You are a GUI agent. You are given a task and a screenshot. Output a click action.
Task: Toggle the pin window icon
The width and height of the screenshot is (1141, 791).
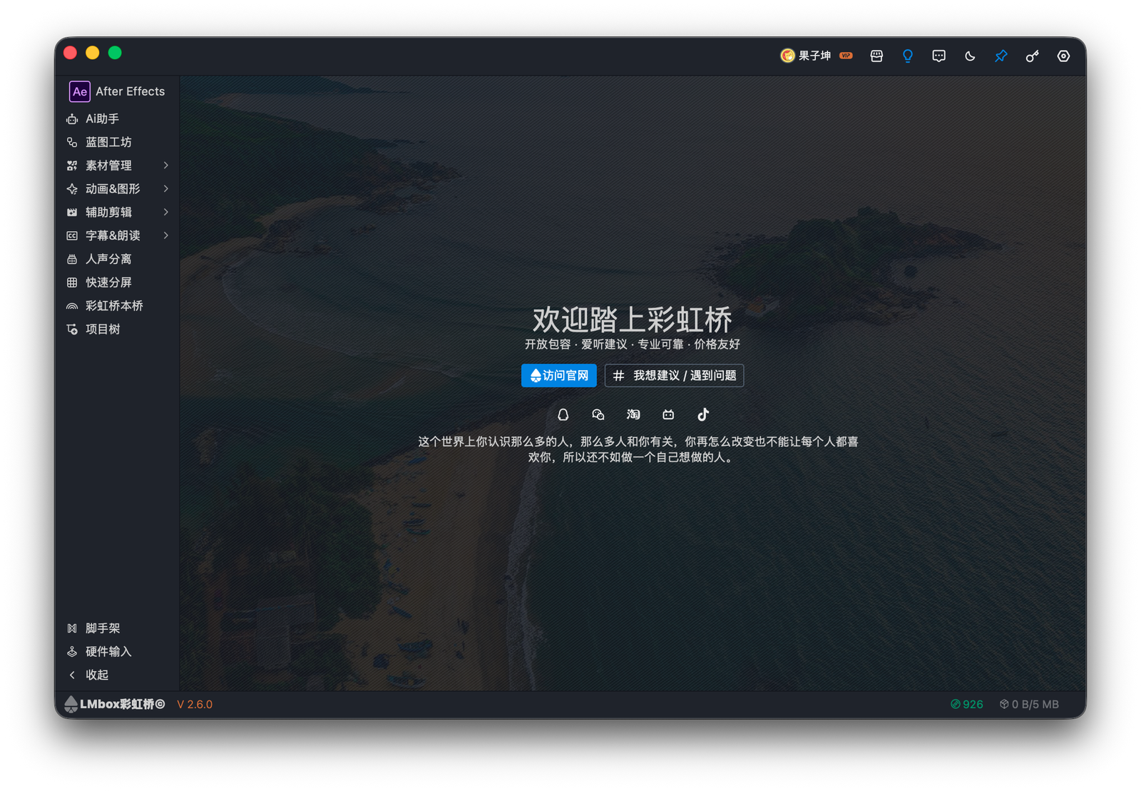(1001, 56)
